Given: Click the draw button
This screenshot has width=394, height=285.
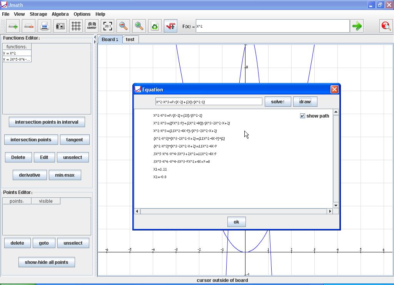Looking at the screenshot, I should 305,101.
